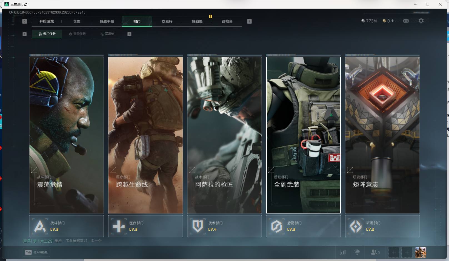Click the 战斗部门 LV.3 emblem icon
The height and width of the screenshot is (261, 449).
[40, 226]
